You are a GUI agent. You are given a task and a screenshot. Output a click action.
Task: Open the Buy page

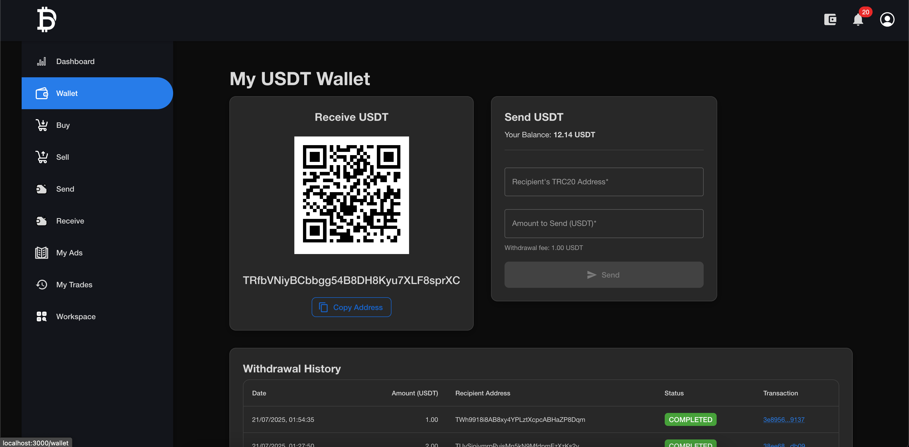97,125
